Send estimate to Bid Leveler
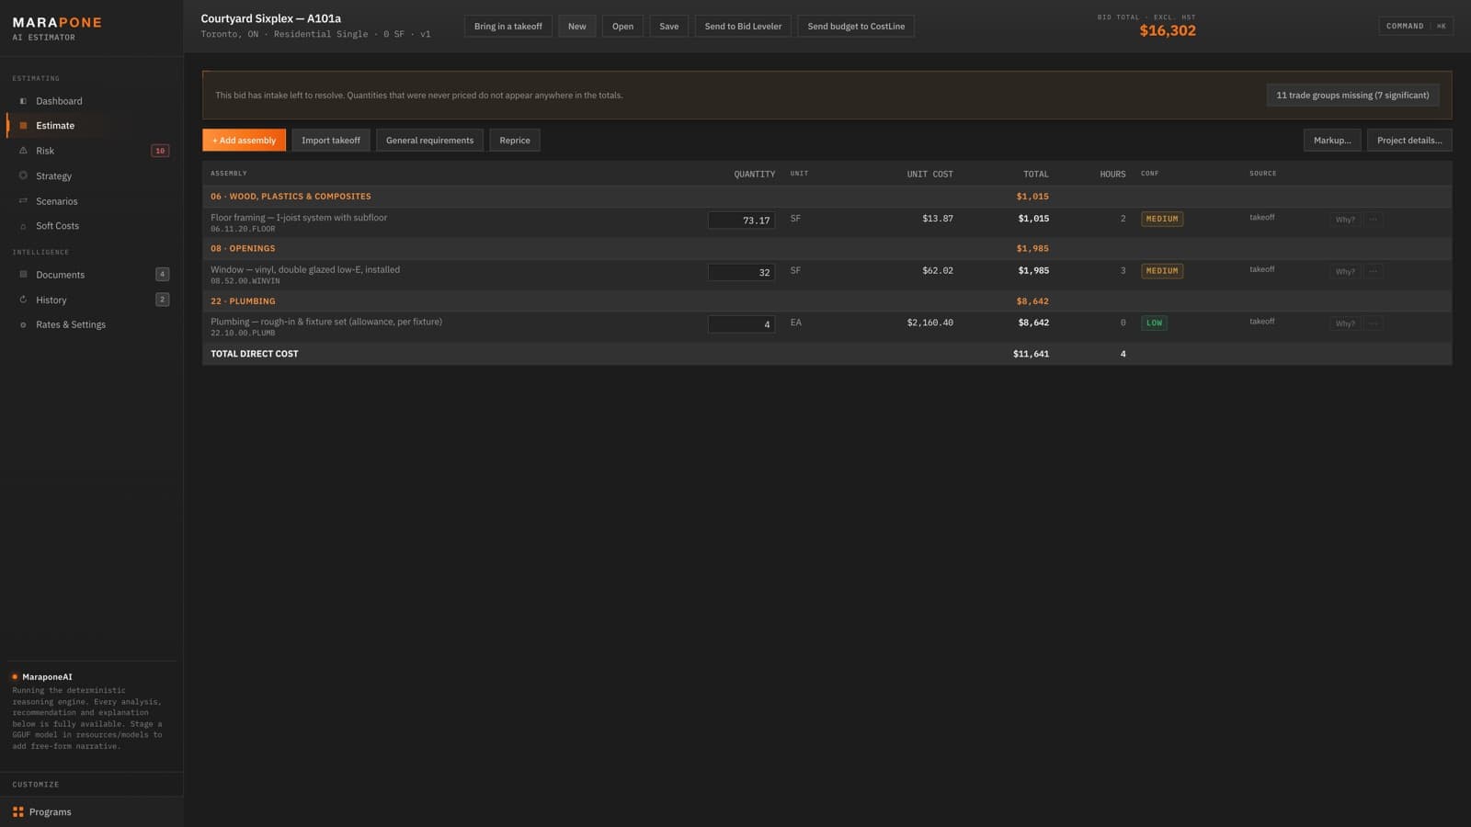This screenshot has height=827, width=1471. click(743, 26)
